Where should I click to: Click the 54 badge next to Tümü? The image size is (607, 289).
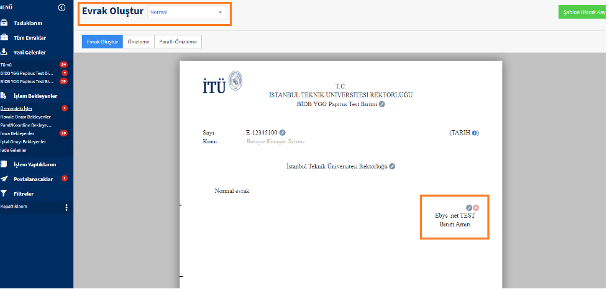tap(63, 64)
